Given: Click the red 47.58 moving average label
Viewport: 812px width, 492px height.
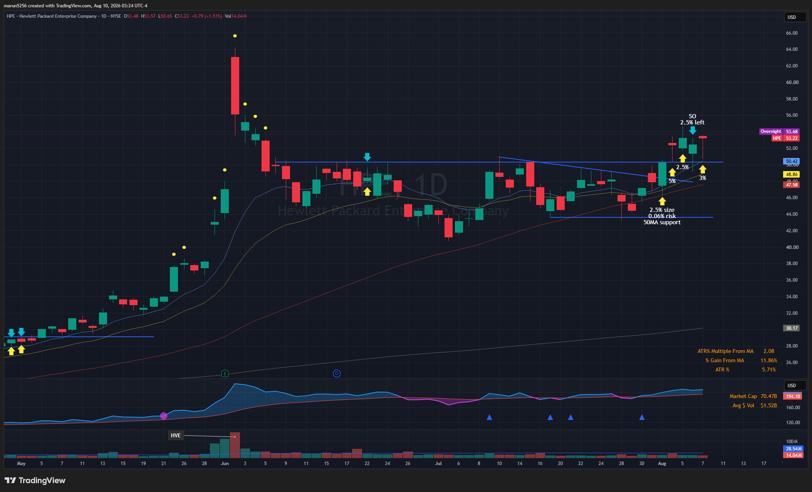Looking at the screenshot, I should pyautogui.click(x=792, y=185).
